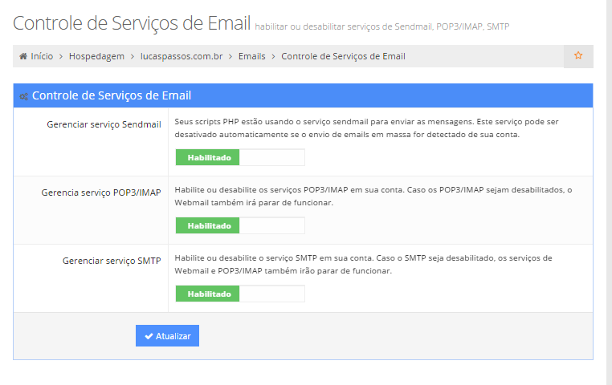Click the Gerenciar serviço Sendmail label
This screenshot has height=385, width=612.
click(104, 124)
